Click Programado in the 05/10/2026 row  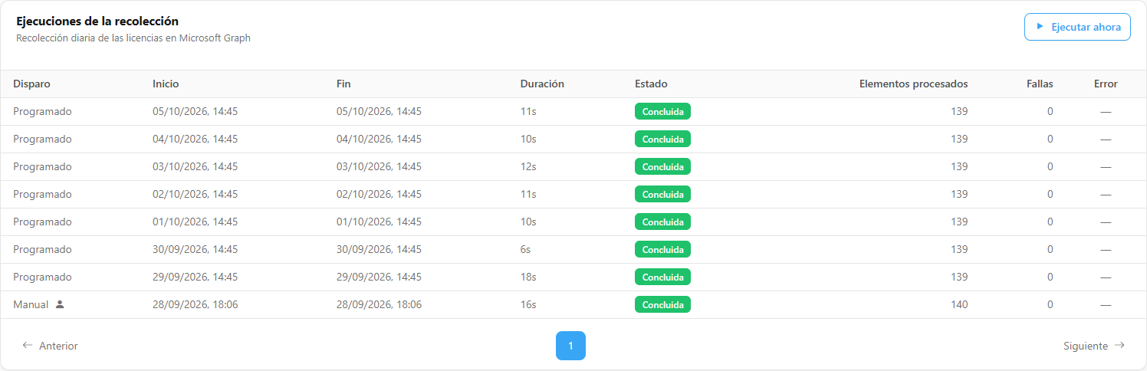(42, 111)
